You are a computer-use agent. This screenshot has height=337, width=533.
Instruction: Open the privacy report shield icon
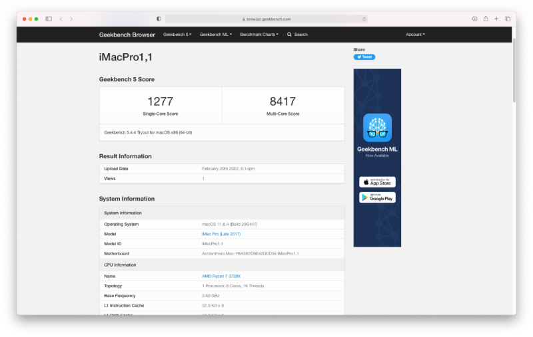coord(159,19)
